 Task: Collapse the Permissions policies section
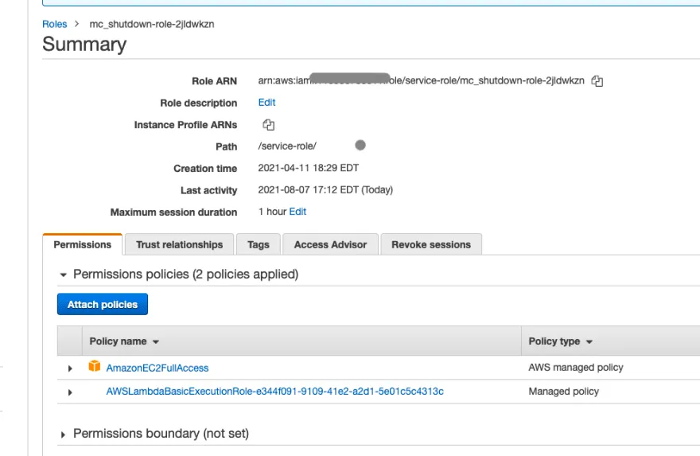[x=64, y=275]
